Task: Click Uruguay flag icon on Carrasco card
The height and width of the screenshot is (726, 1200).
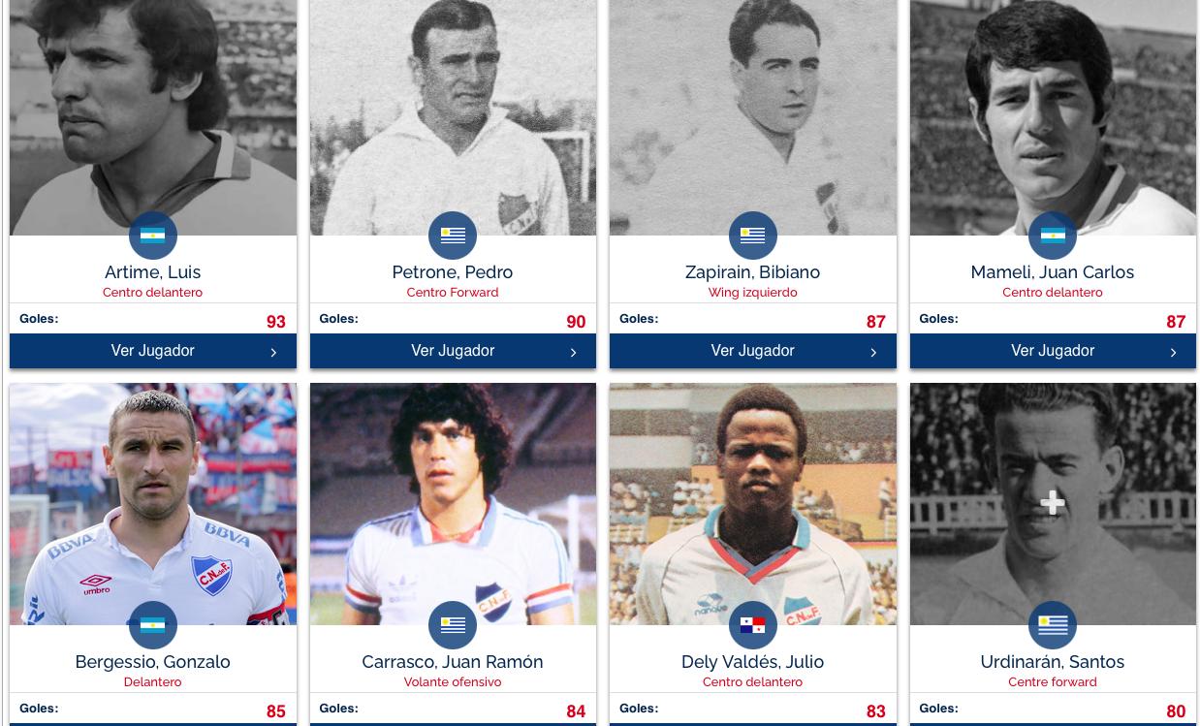Action: 453,625
